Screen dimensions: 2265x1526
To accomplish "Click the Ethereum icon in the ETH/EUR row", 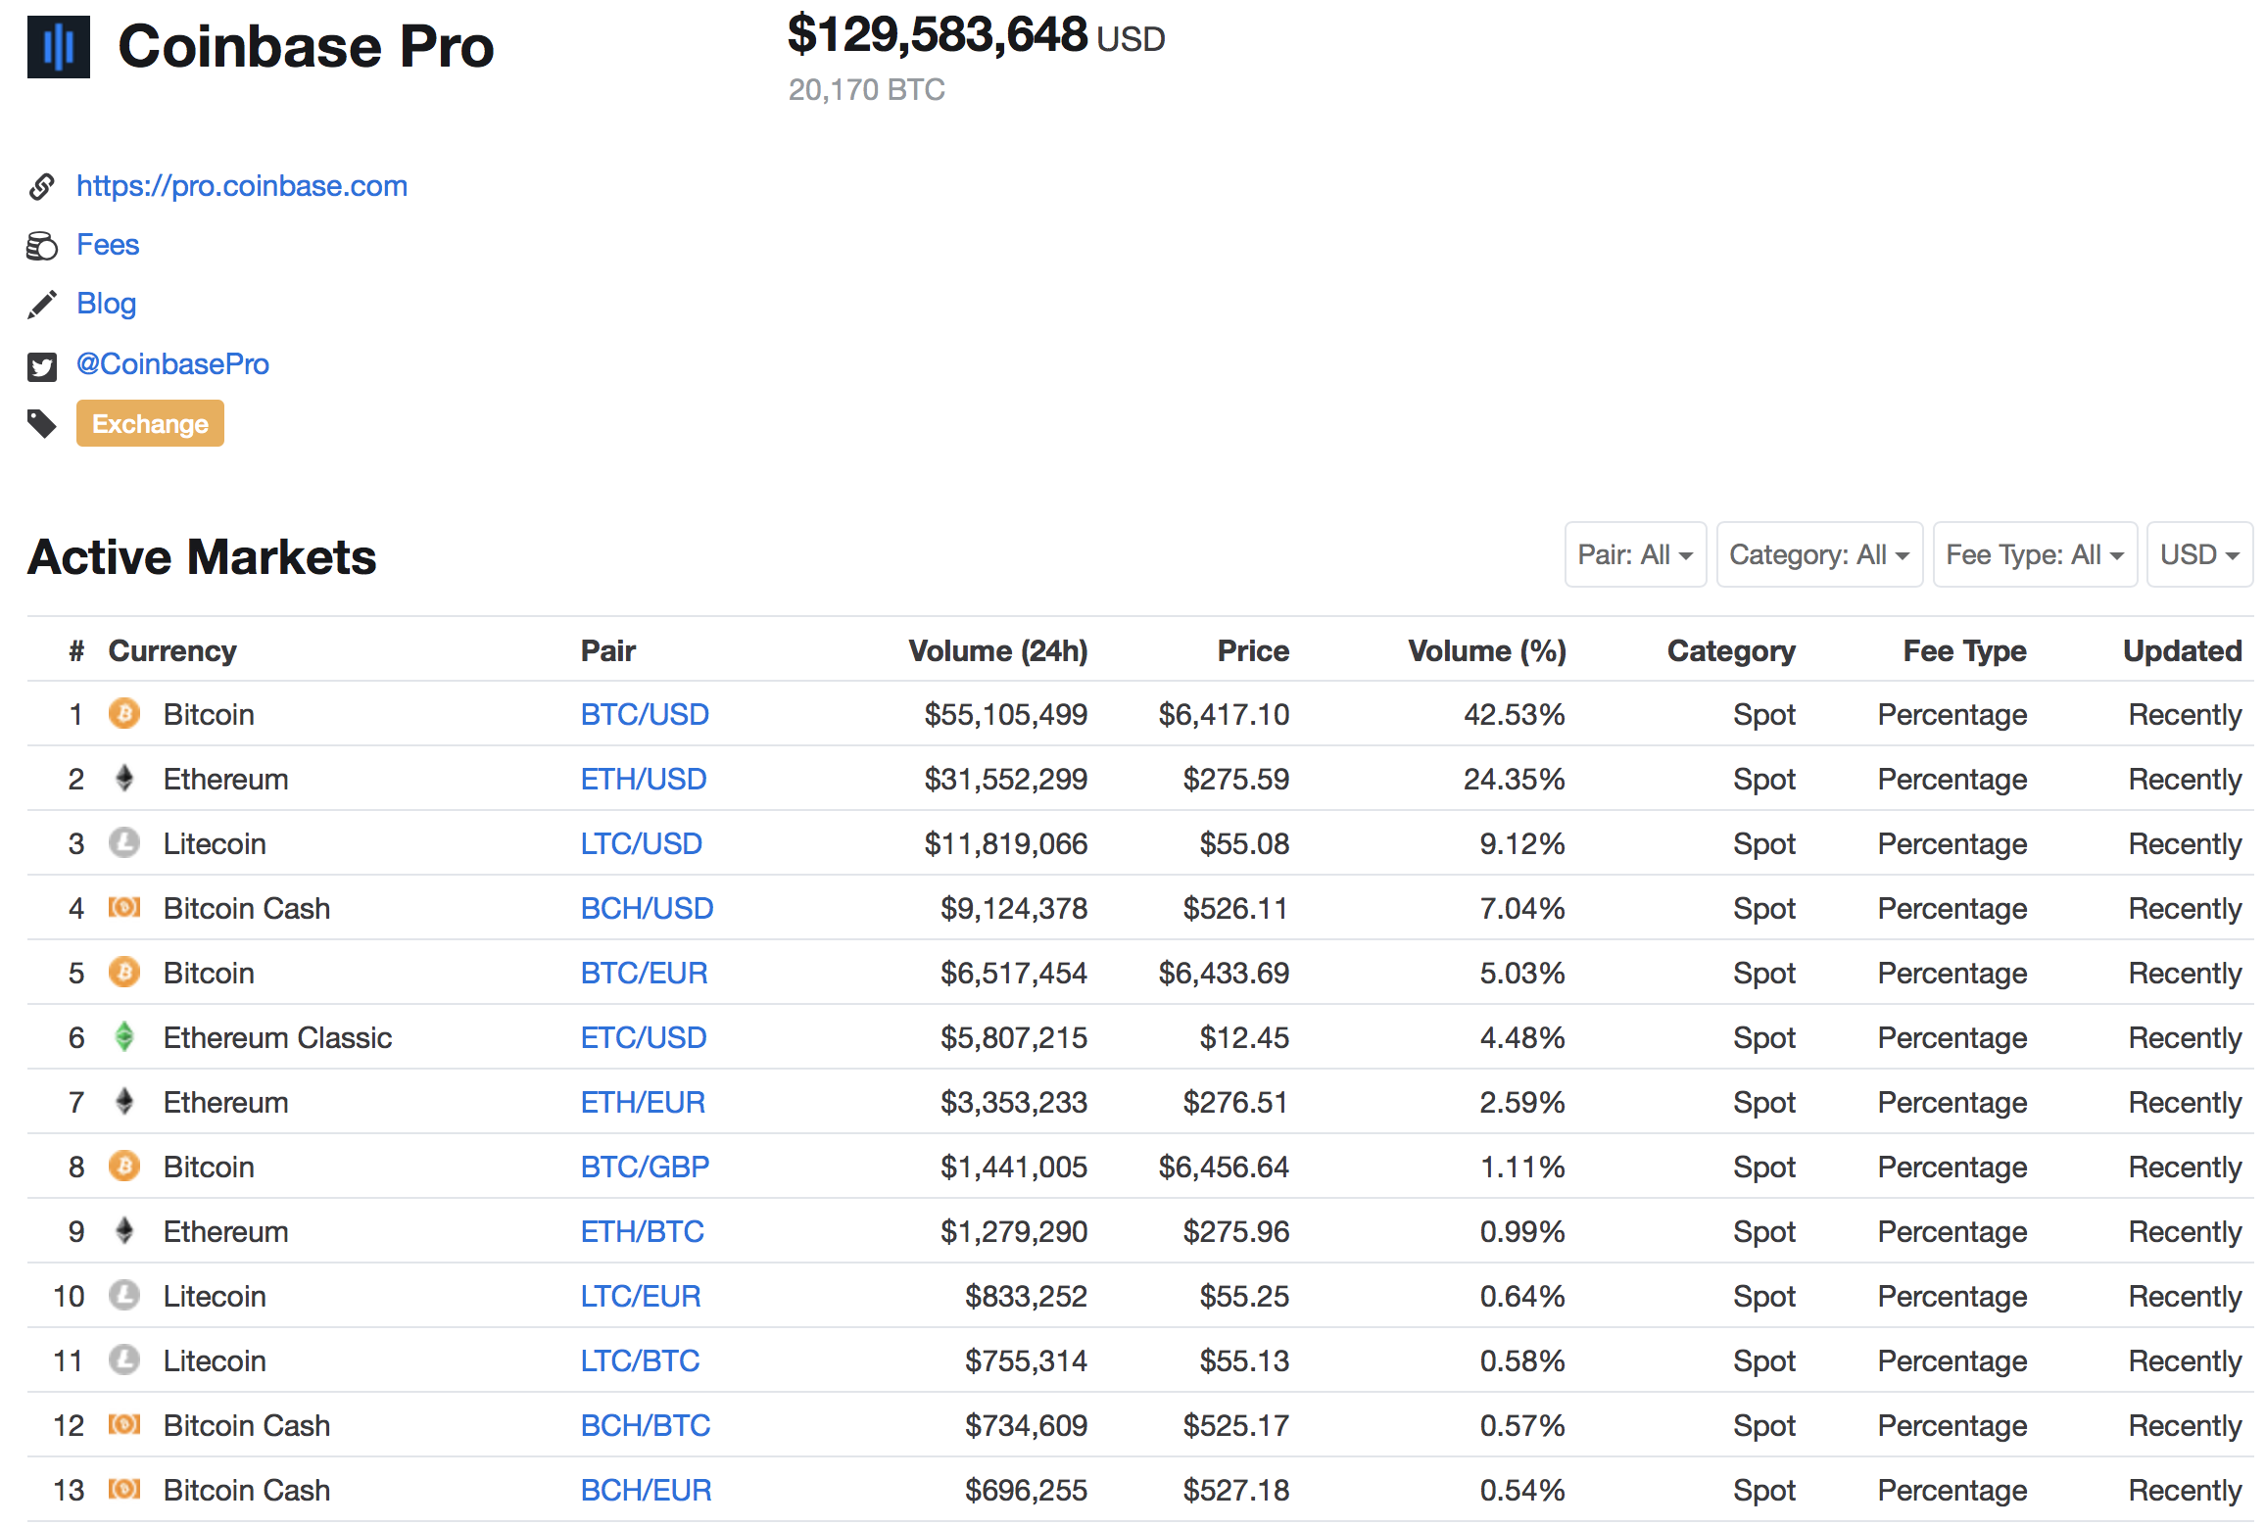I will click(x=124, y=1101).
